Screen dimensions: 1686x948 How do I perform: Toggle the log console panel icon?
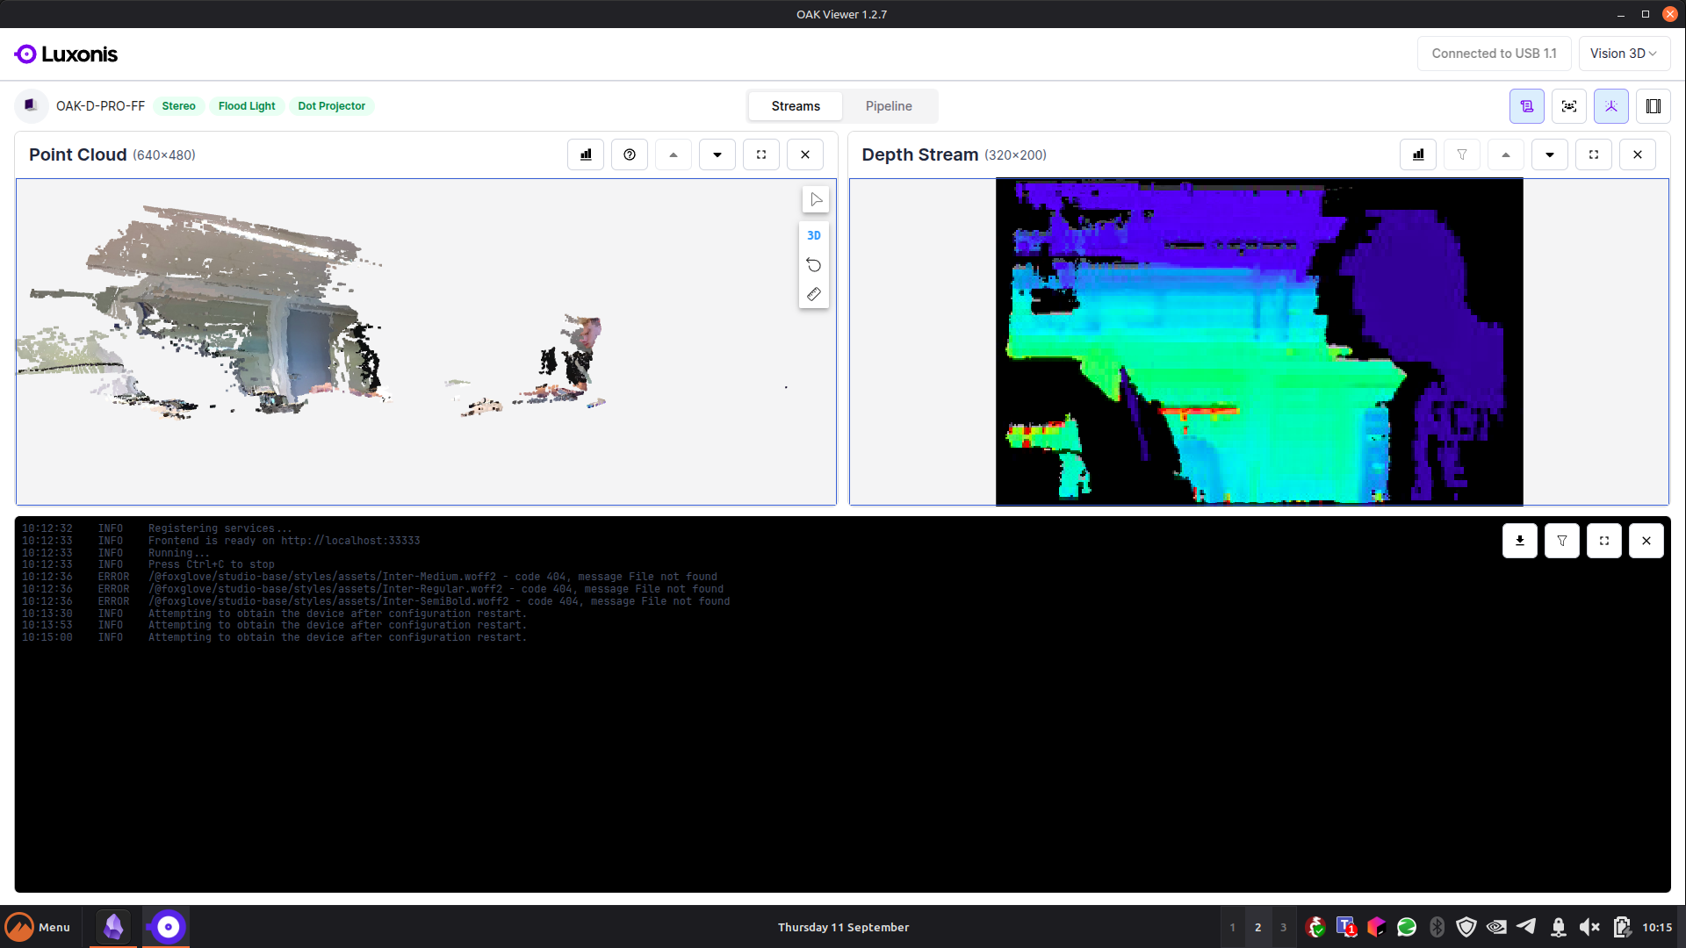1527,106
